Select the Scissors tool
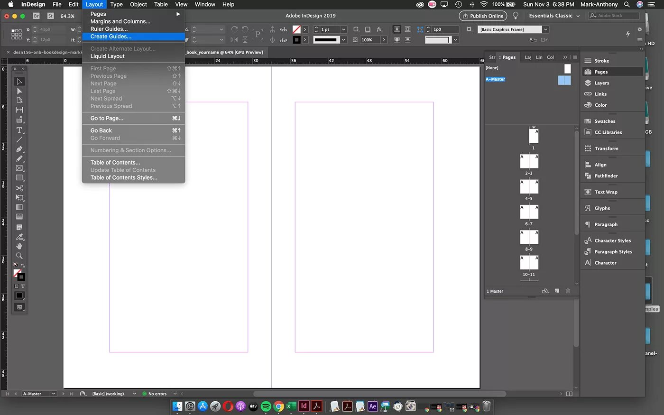 coord(19,188)
